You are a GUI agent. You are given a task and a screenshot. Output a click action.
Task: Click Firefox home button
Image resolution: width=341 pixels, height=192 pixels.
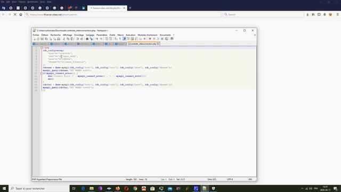(x=21, y=14)
